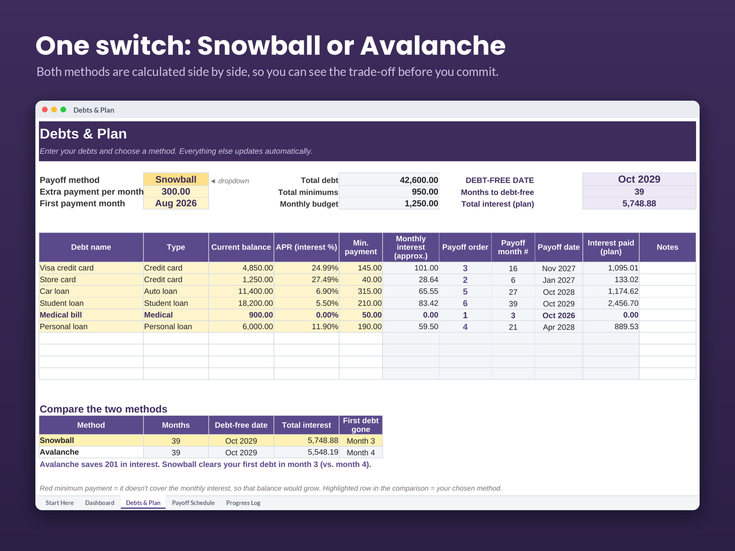Viewport: 735px width, 551px height.
Task: Click the Total interest plan value 5,748.88
Action: click(x=639, y=203)
